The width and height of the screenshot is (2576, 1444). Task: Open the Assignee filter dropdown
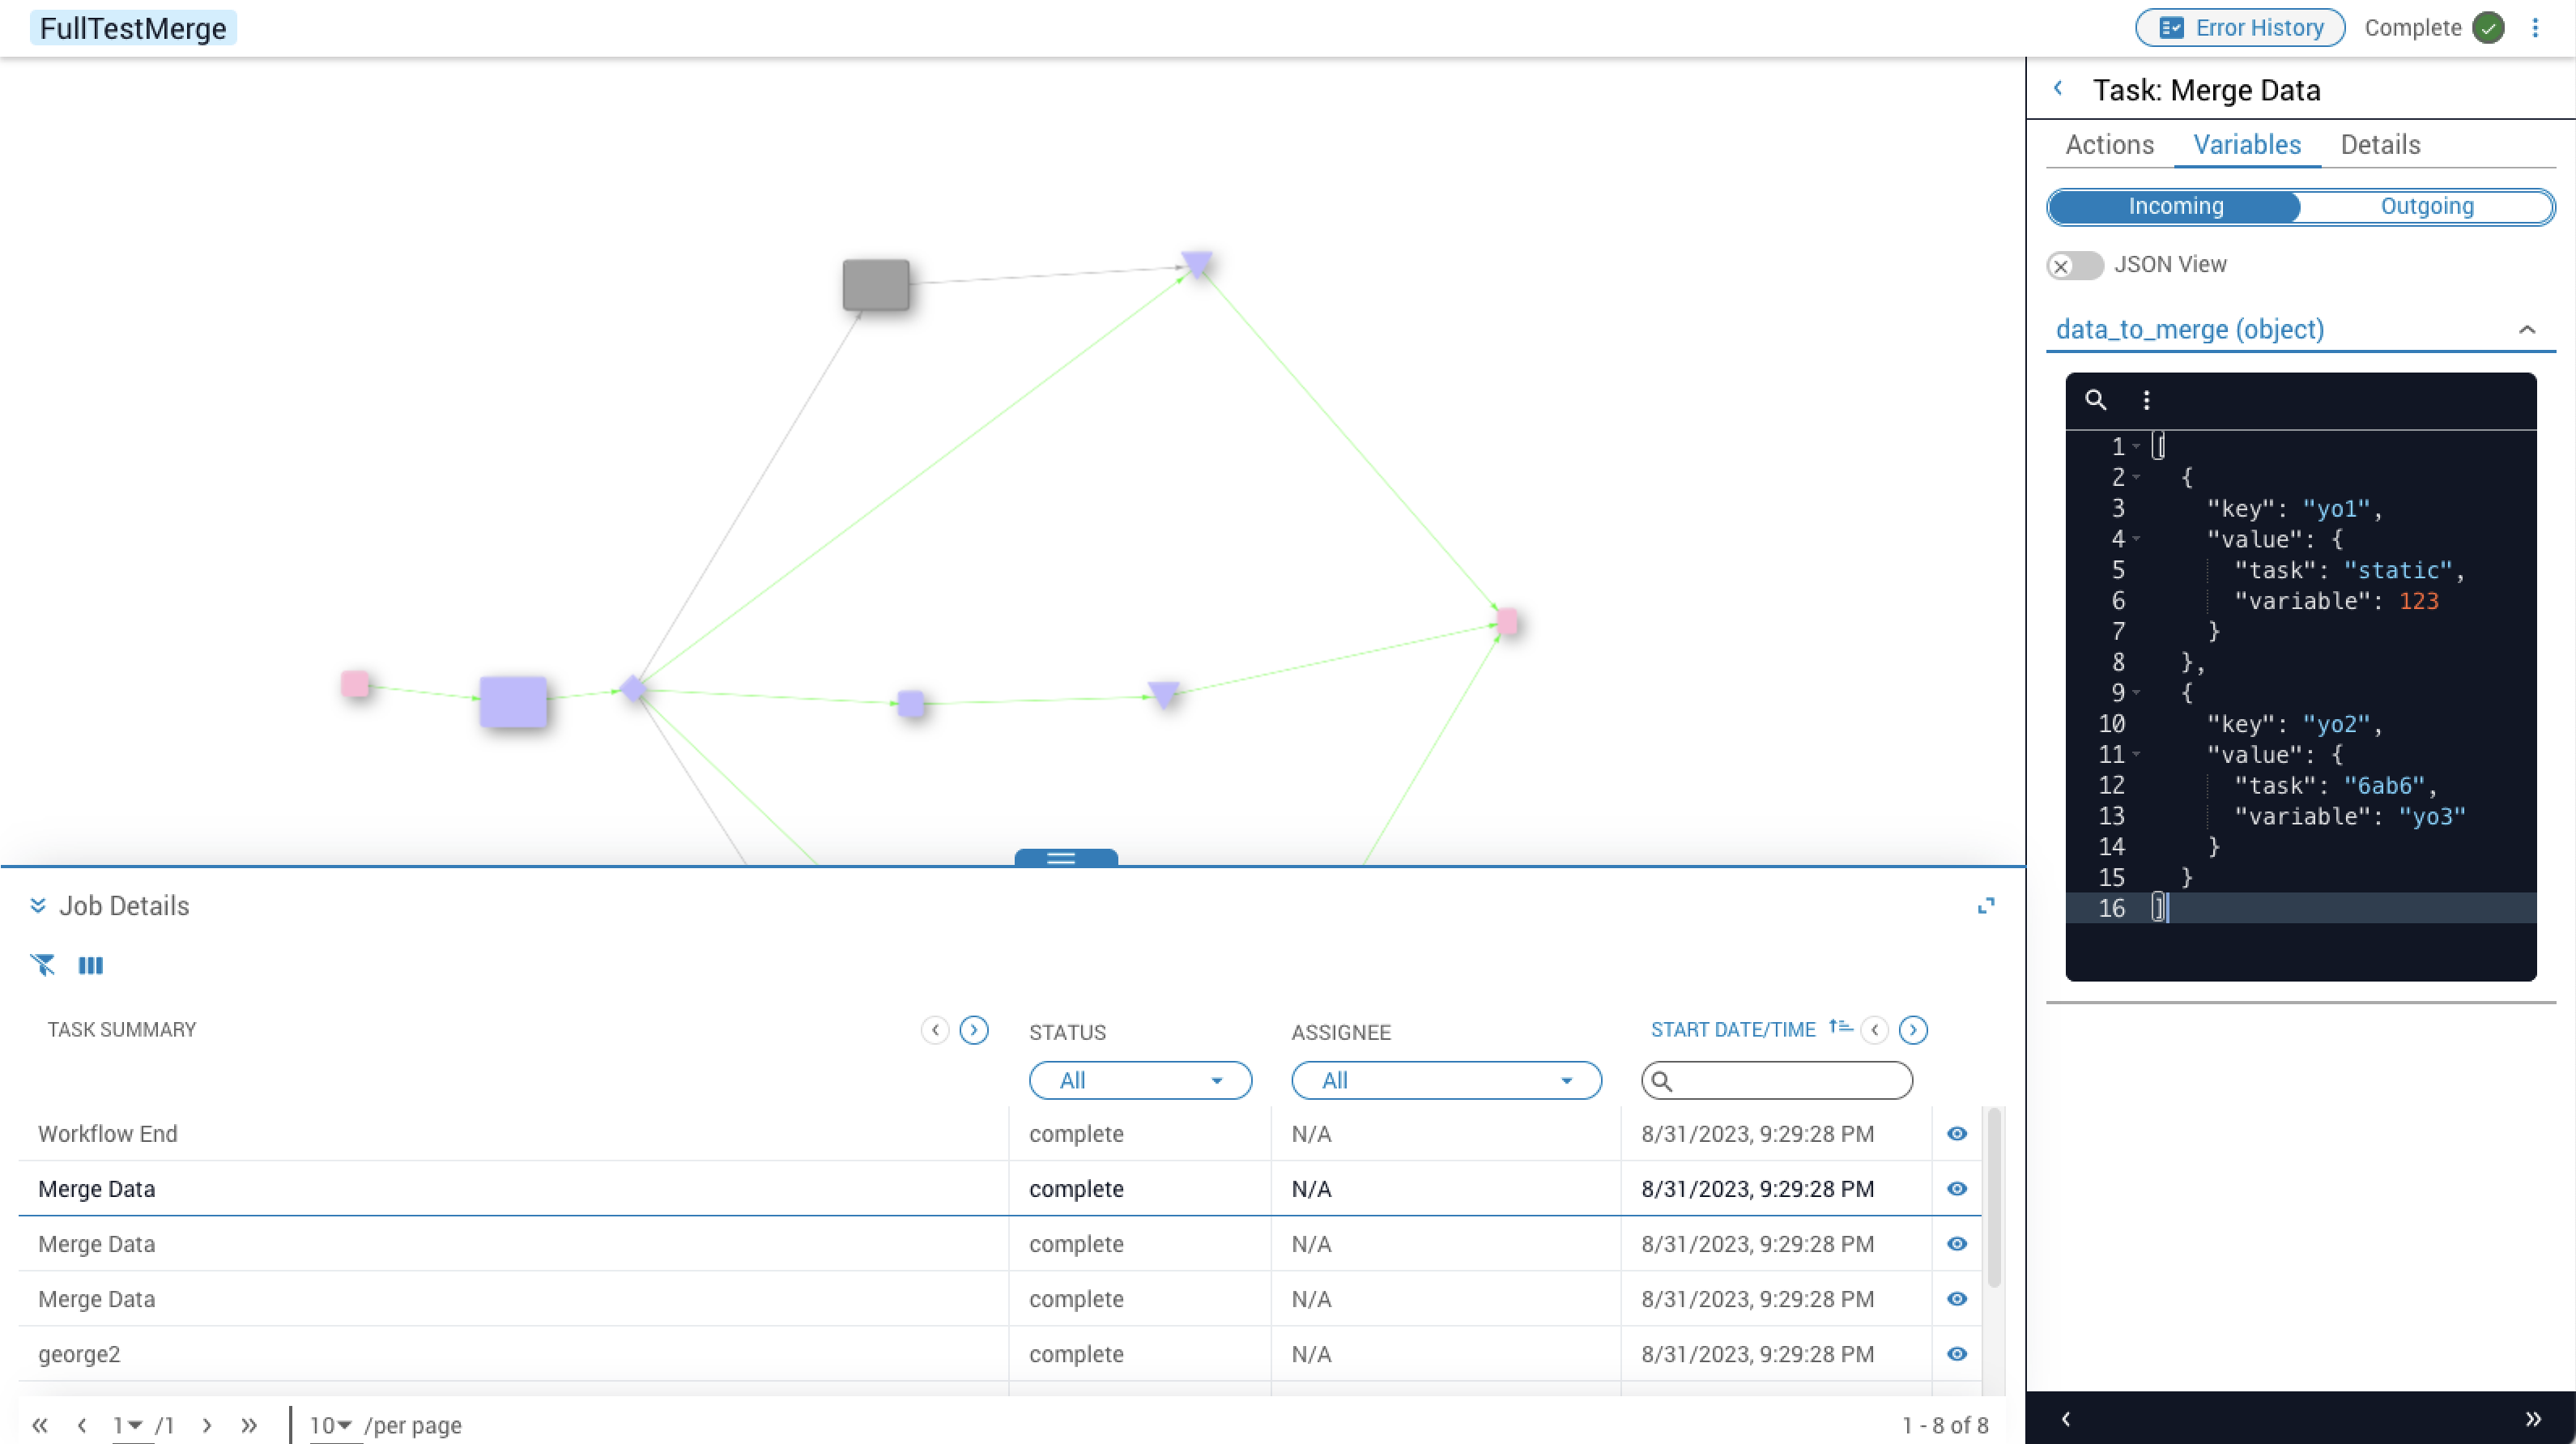(1446, 1080)
